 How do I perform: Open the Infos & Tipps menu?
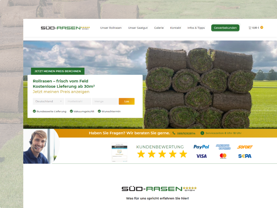[196, 28]
